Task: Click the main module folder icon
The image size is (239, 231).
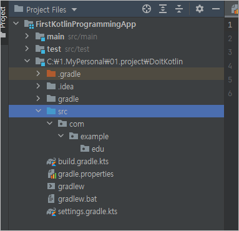Action: 40,37
